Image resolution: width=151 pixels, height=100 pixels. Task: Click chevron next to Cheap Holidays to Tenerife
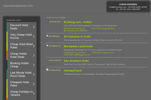(x=34, y=93)
